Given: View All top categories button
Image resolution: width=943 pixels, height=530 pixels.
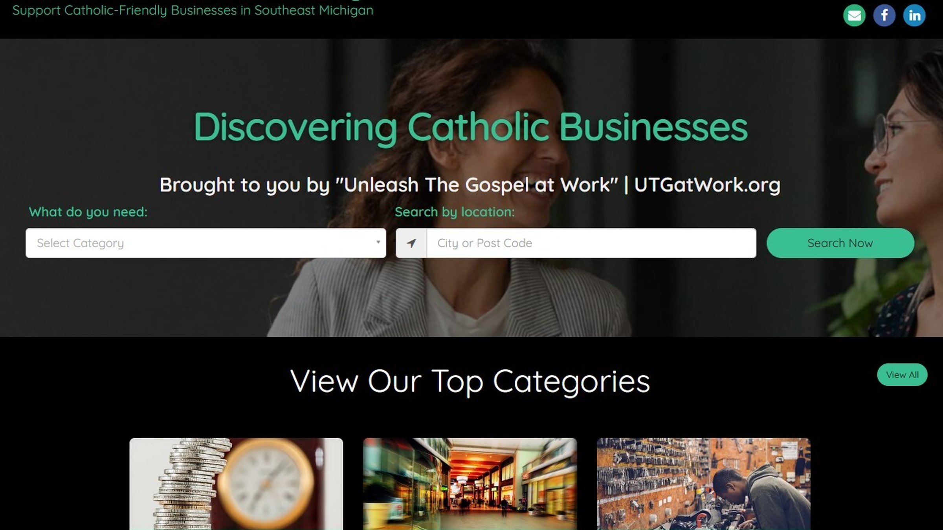Looking at the screenshot, I should 902,375.
